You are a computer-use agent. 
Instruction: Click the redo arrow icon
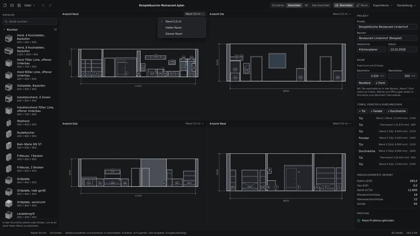click(x=50, y=5)
